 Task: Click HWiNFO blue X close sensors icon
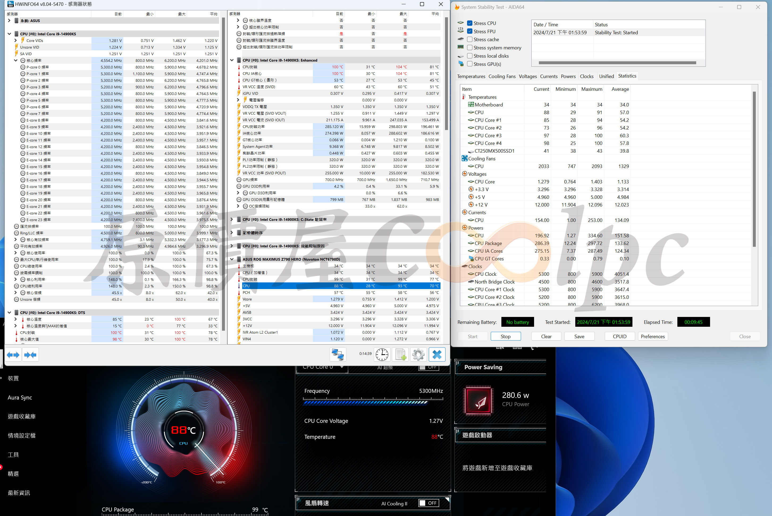437,354
